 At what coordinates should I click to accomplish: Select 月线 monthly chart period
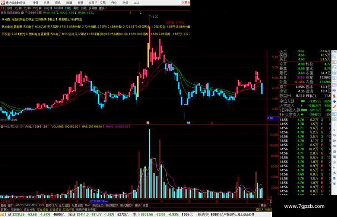pyautogui.click(x=84, y=8)
